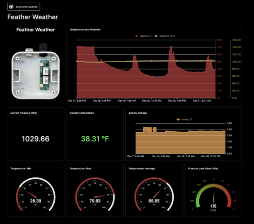Screen dimensions: 254x224
Task: Click the Dec 18, 2:48 PM axis label
Action: (101, 101)
